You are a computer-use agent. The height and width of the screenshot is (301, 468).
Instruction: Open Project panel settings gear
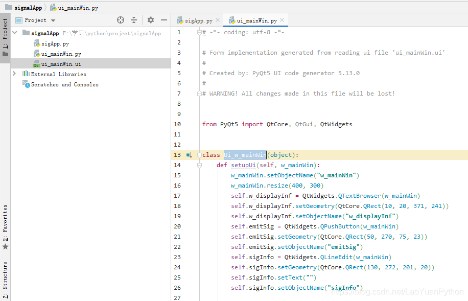coord(151,20)
